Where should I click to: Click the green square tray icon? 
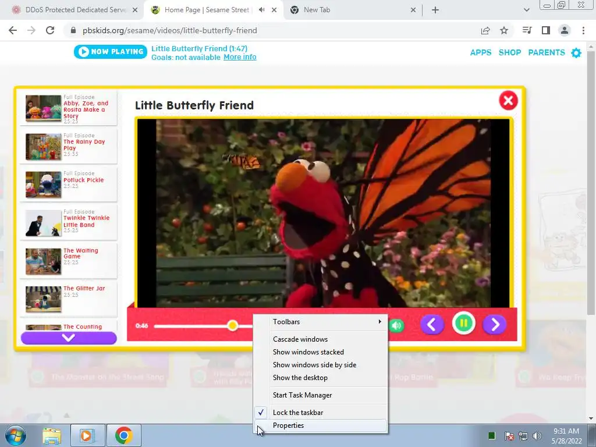tap(492, 435)
